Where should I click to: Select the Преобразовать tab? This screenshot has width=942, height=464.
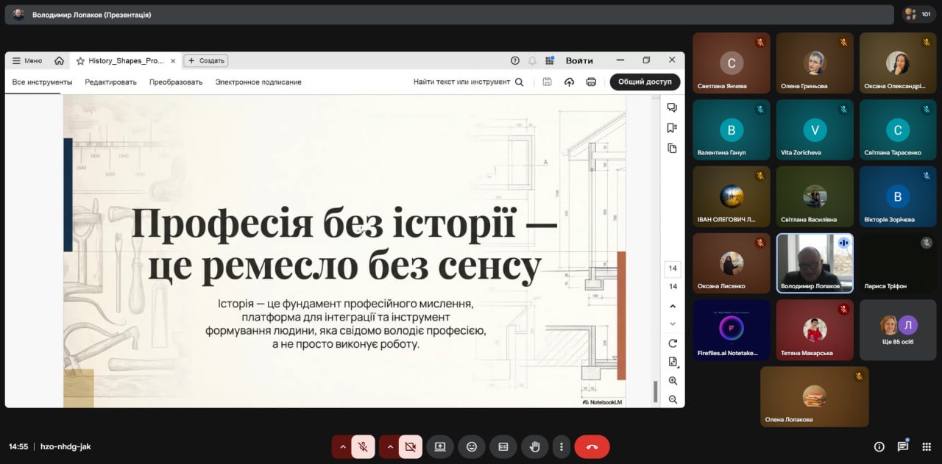(x=176, y=82)
